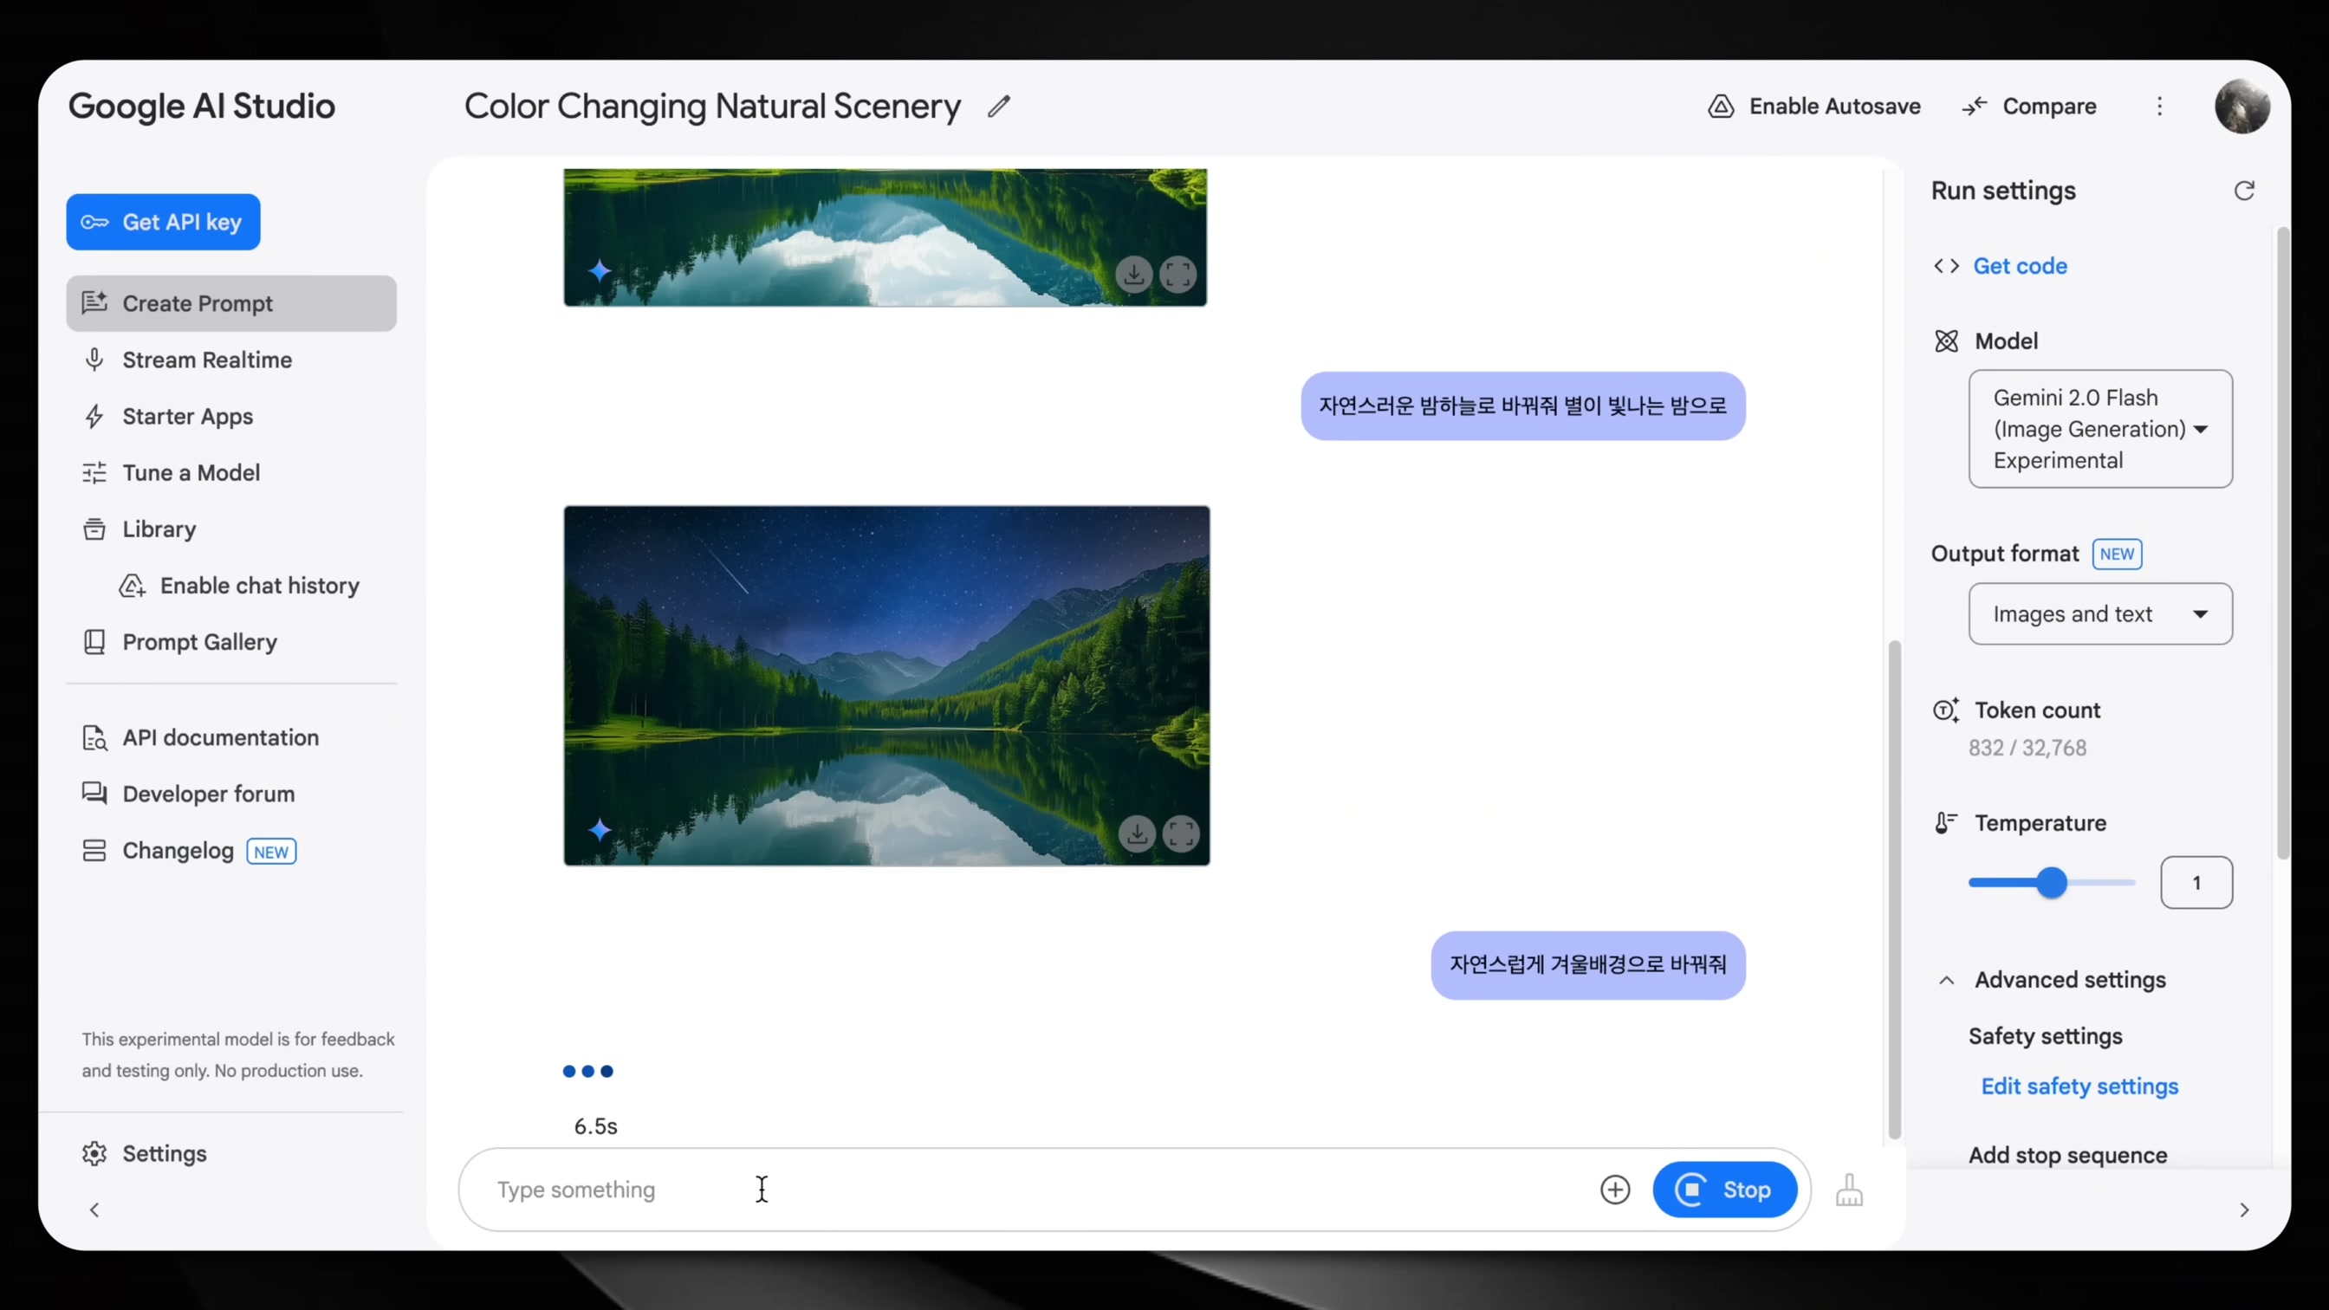Clear the chat with the broom icon

[1849, 1190]
